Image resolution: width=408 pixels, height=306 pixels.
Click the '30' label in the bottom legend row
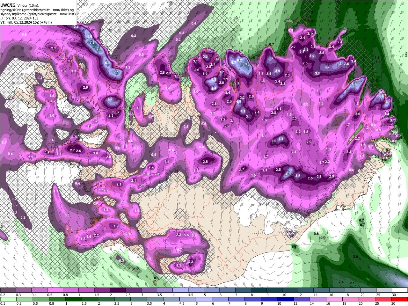click(x=394, y=303)
